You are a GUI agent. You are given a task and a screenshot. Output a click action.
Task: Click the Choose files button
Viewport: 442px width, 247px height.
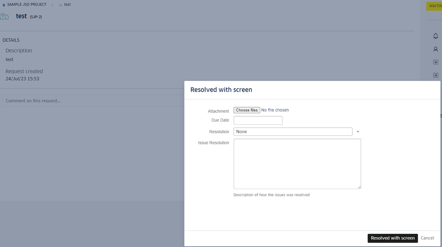coord(247,110)
